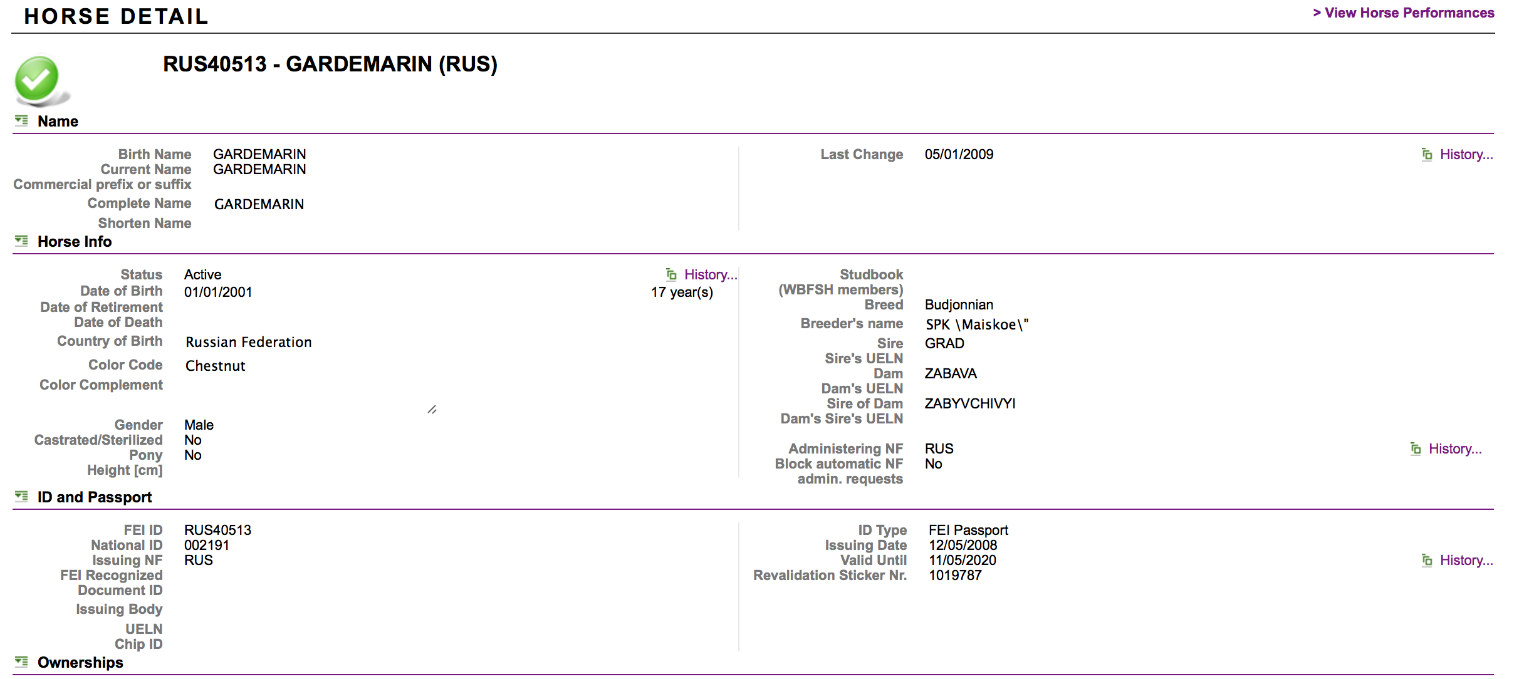Open passport History link
Viewport: 1534px width, 679px height.
[1466, 561]
